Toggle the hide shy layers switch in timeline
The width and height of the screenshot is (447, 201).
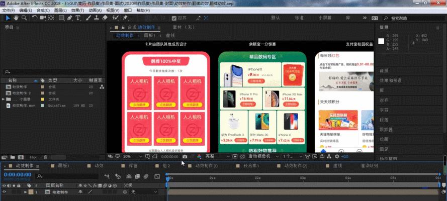129,176
